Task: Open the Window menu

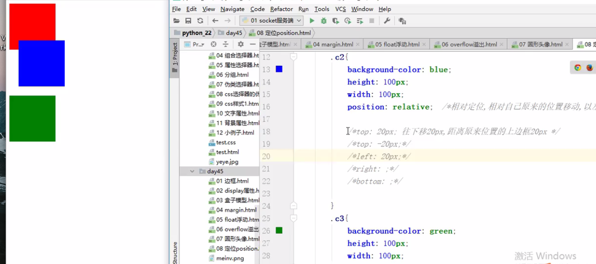Action: coord(362,9)
